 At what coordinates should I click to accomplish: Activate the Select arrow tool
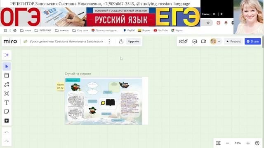pyautogui.click(x=7, y=67)
